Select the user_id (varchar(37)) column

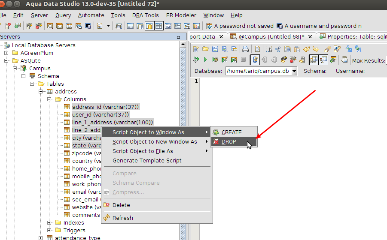(101, 114)
